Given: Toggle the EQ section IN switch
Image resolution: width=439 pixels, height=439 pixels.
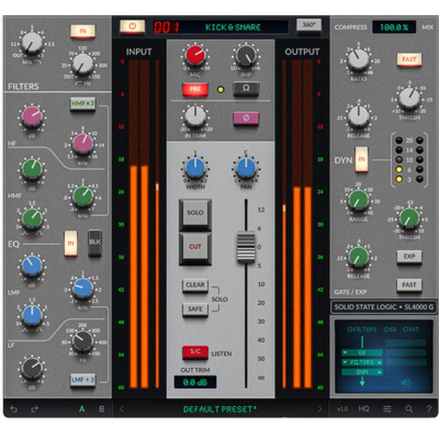Looking at the screenshot, I should (x=71, y=242).
